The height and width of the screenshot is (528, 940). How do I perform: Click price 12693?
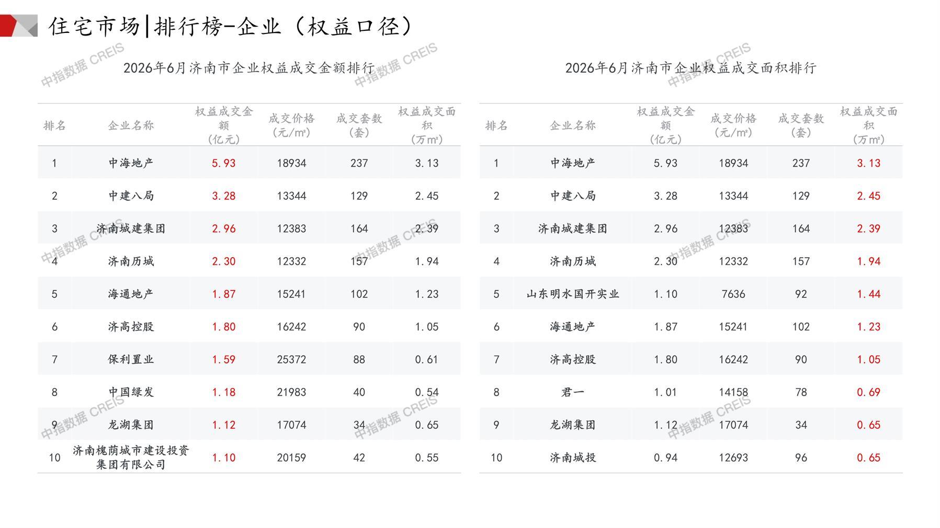[x=733, y=457]
